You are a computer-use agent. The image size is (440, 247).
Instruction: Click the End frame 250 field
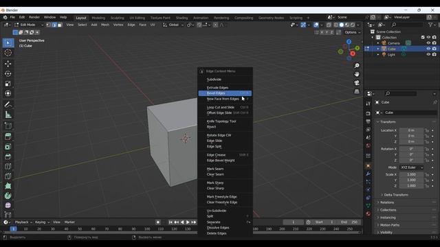pyautogui.click(x=349, y=222)
